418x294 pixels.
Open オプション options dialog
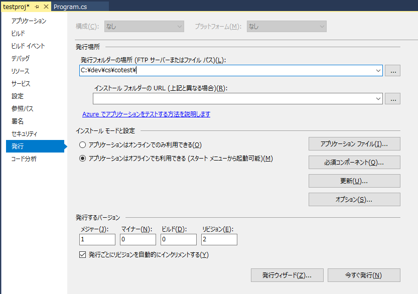(354, 199)
